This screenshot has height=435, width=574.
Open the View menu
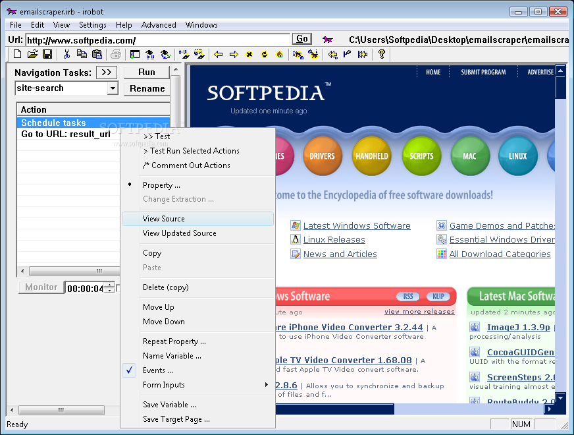coord(61,25)
